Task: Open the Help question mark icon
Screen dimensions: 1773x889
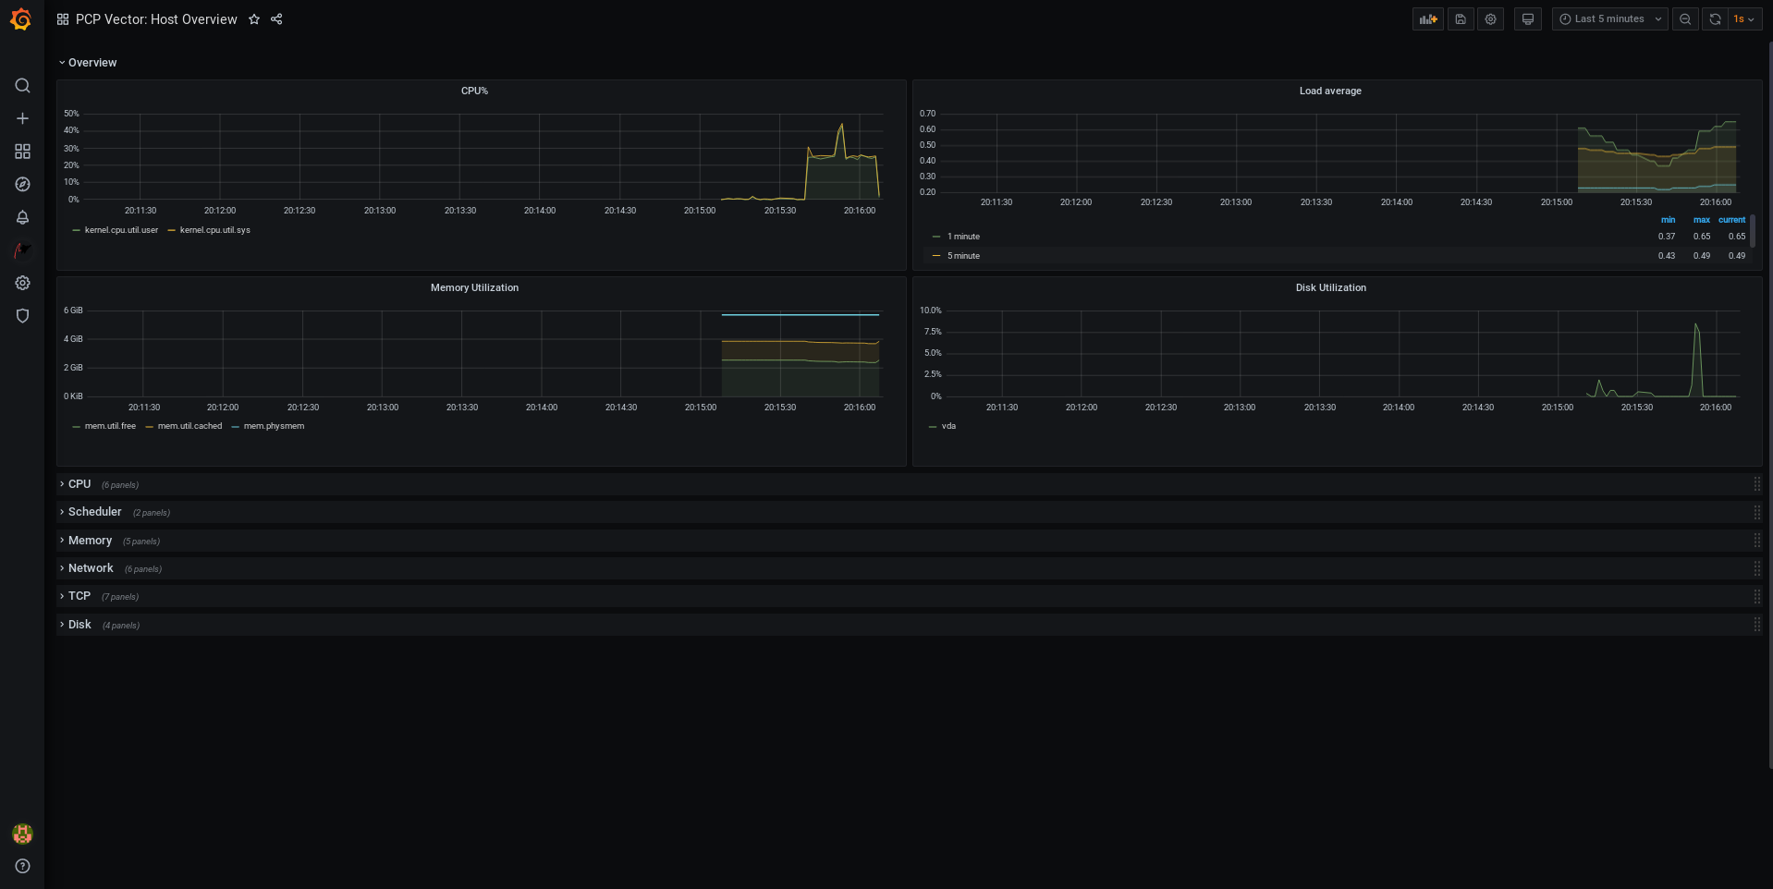Action: pyautogui.click(x=22, y=866)
